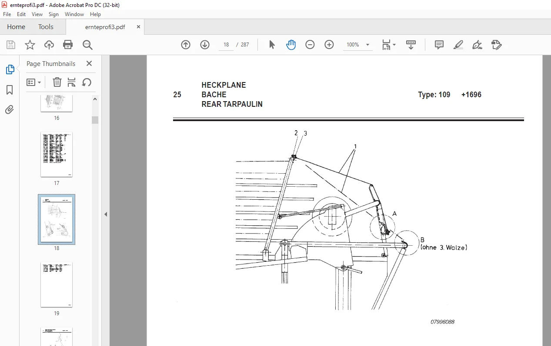Click the thumbnails panel scrollbar handle
Screen dimensions: 551x346
coord(95,120)
